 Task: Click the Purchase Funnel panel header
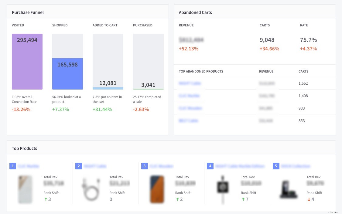coord(28,12)
